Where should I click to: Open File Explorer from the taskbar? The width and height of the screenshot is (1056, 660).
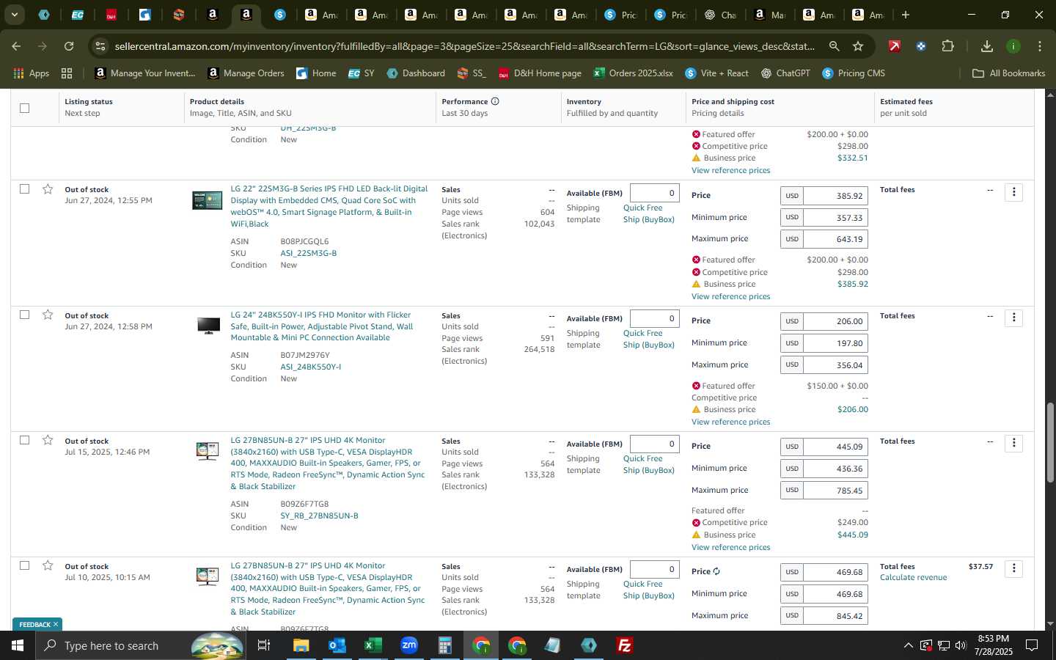click(301, 645)
